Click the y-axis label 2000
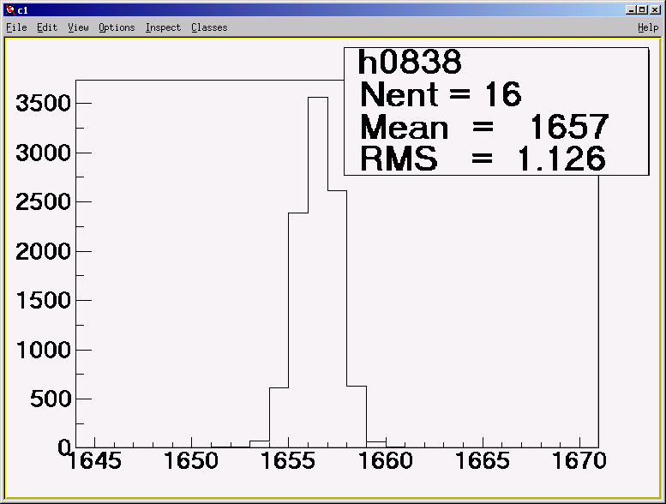The width and height of the screenshot is (666, 504). point(44,251)
